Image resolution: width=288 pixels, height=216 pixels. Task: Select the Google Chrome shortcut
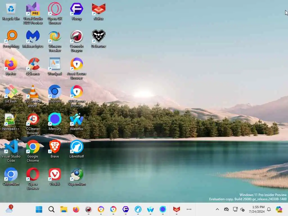pyautogui.click(x=33, y=151)
